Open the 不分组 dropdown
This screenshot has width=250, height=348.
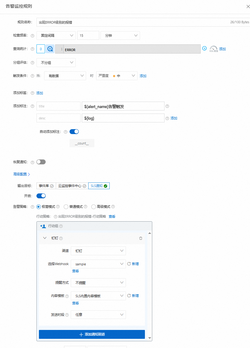click(56, 62)
